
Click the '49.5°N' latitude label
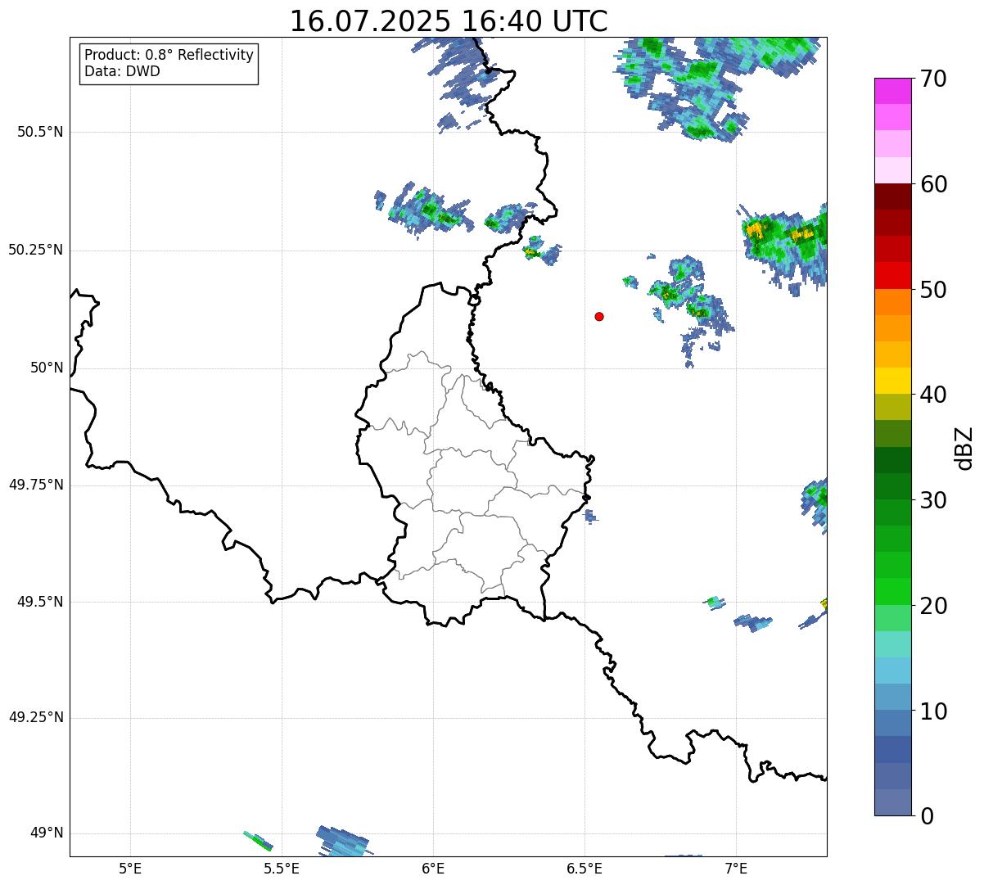point(40,602)
